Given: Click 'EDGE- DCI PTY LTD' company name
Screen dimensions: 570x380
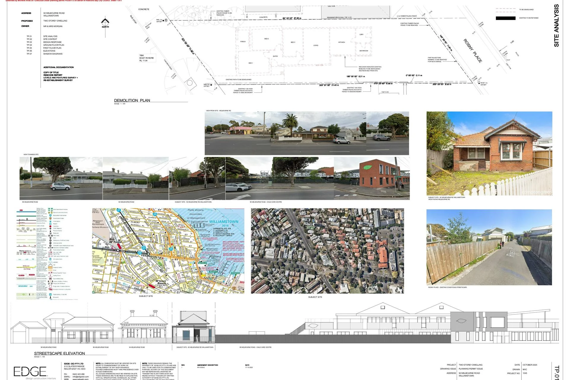Looking at the screenshot, I should (x=74, y=364).
